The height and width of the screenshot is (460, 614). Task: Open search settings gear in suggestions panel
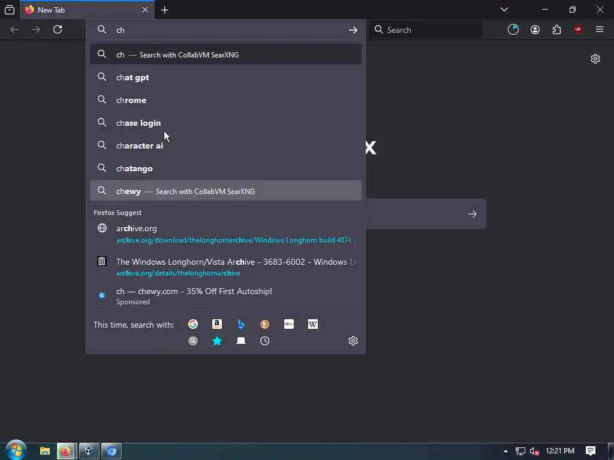click(353, 341)
